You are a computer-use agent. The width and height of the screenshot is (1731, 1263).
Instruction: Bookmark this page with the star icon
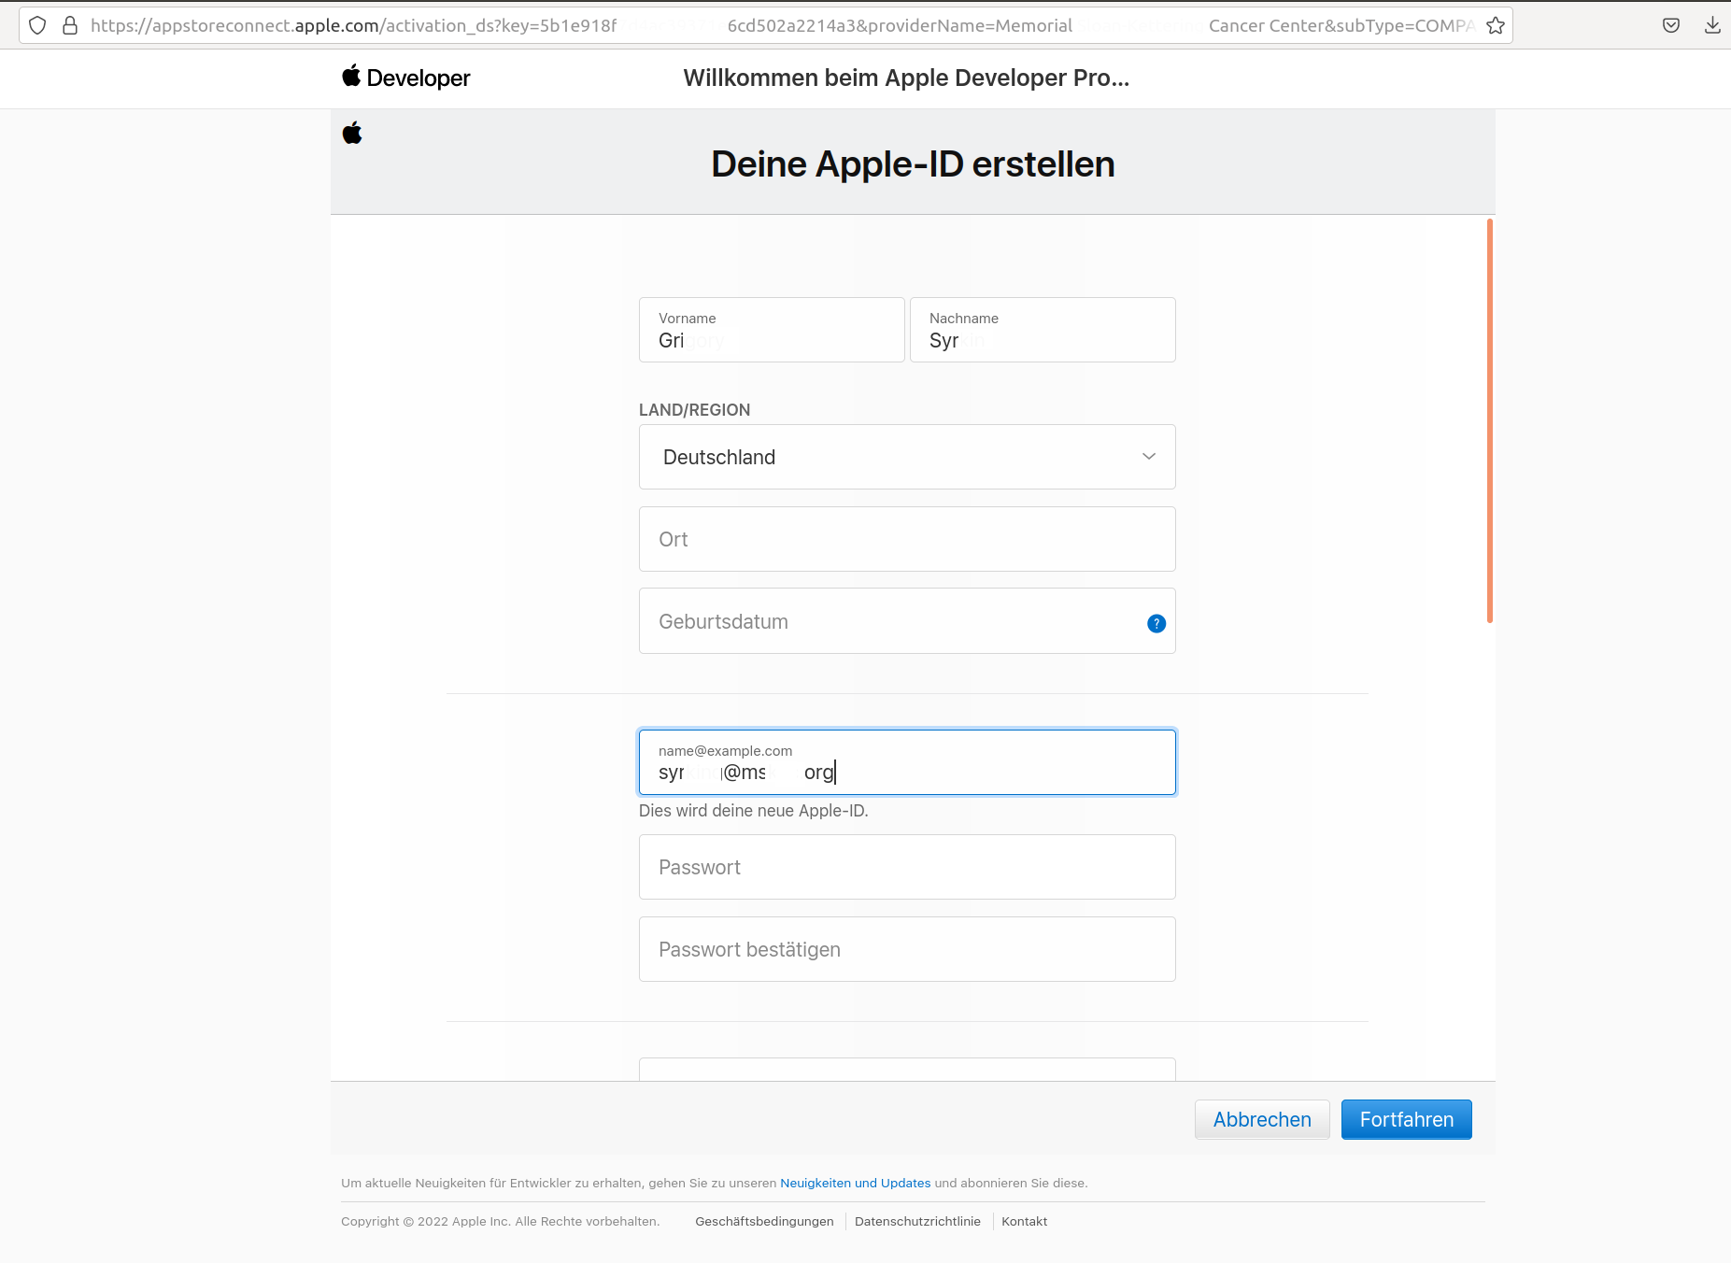(1496, 25)
